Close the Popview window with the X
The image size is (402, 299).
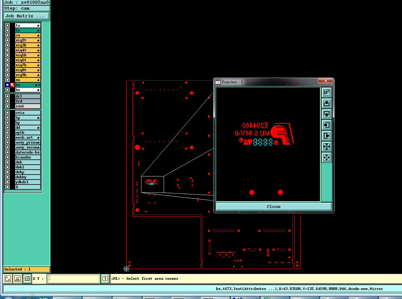[x=326, y=80]
